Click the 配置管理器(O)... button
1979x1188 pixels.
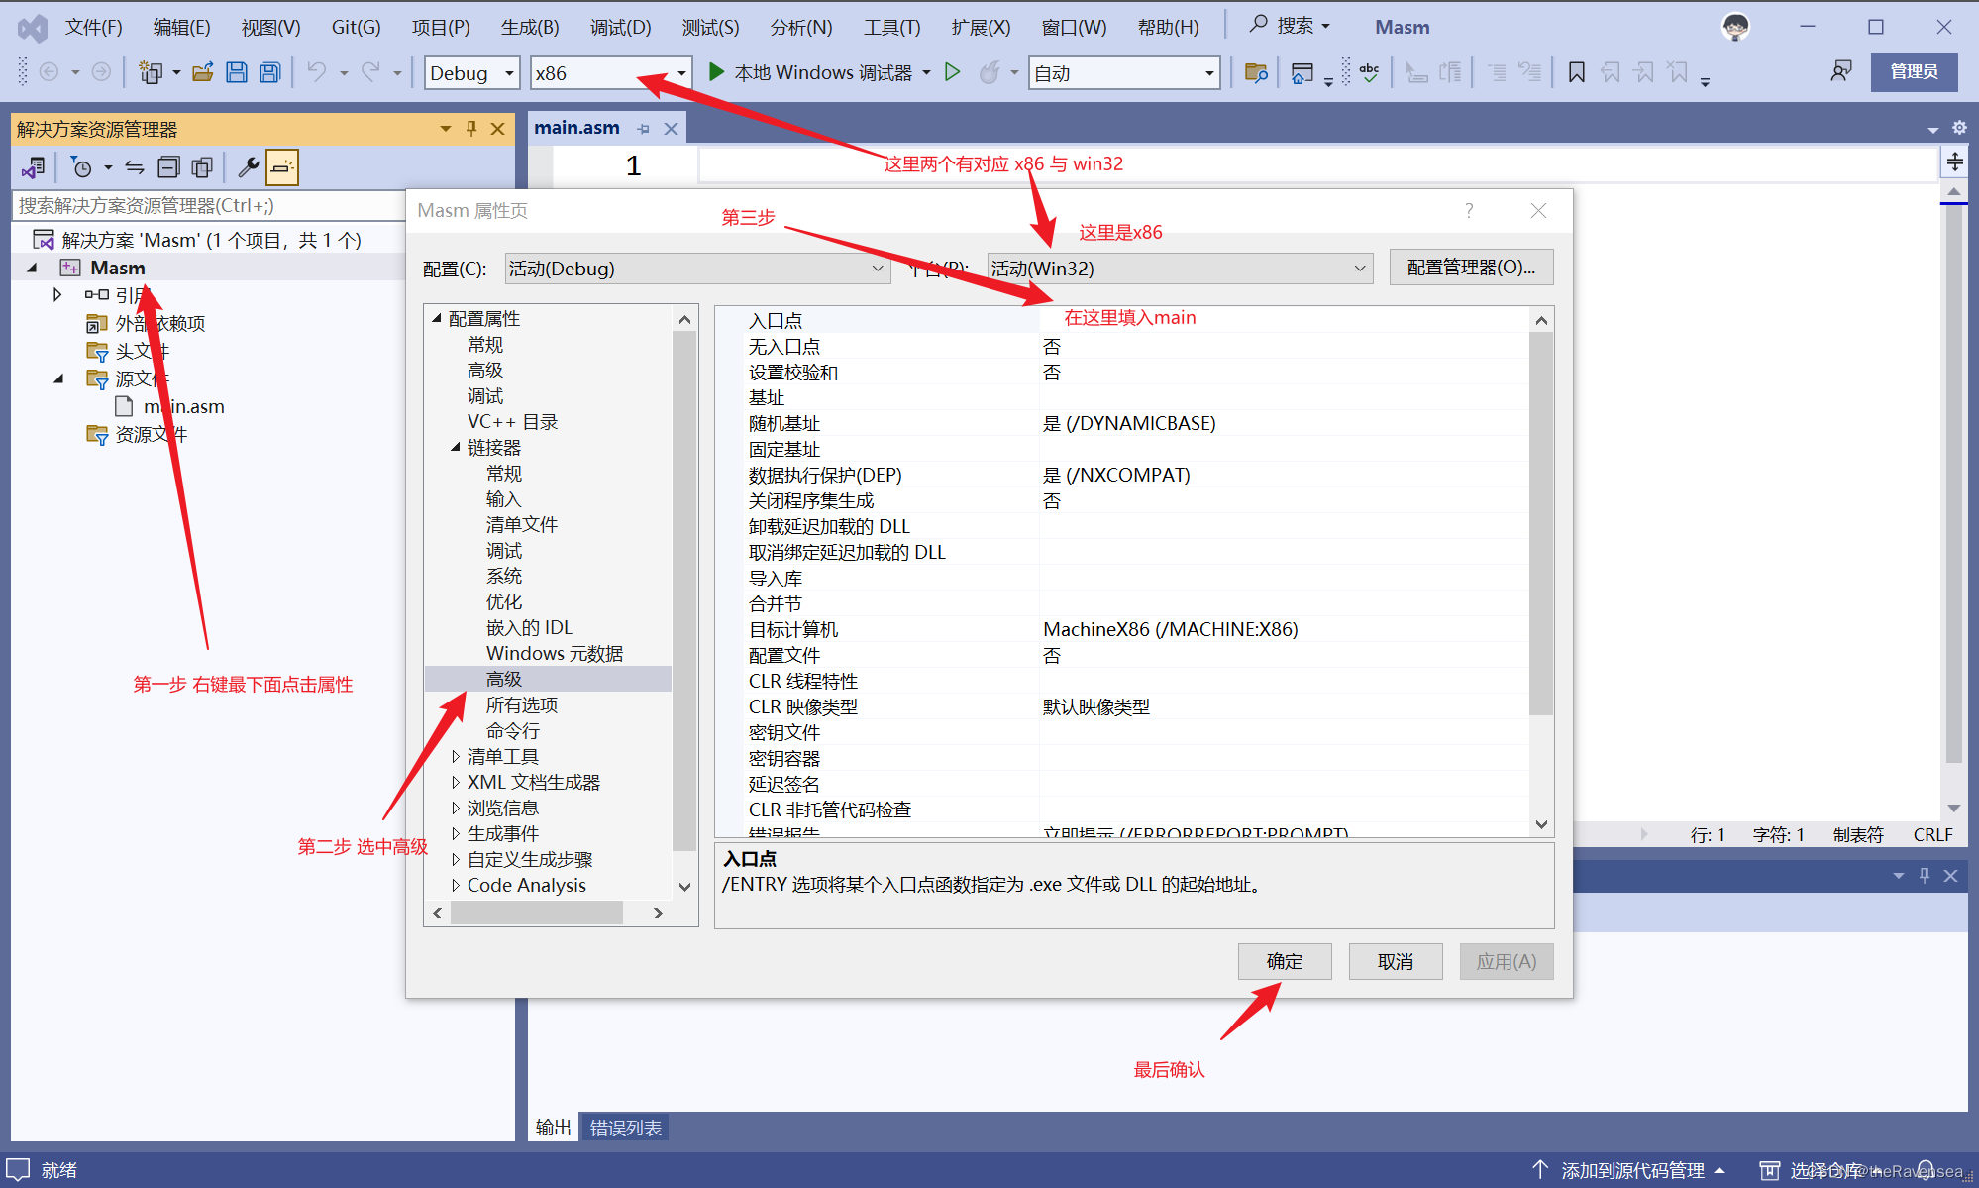tap(1470, 268)
